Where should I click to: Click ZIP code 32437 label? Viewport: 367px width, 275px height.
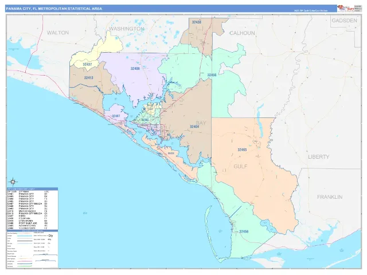(x=87, y=64)
